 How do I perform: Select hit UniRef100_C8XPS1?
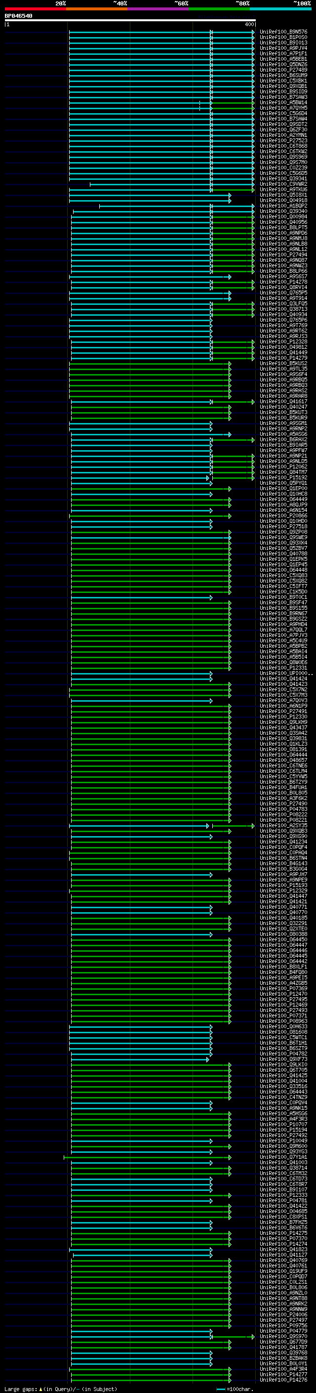coord(283,1216)
